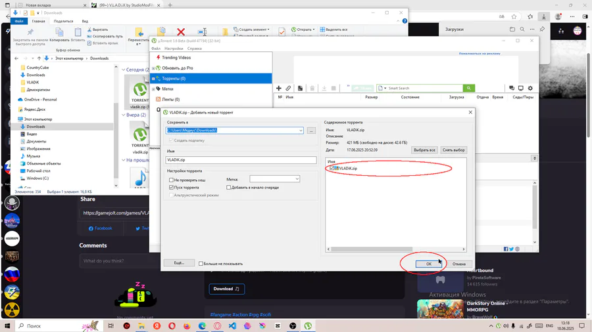Click Add Torrent from URL link icon
The image size is (592, 332).
(289, 88)
